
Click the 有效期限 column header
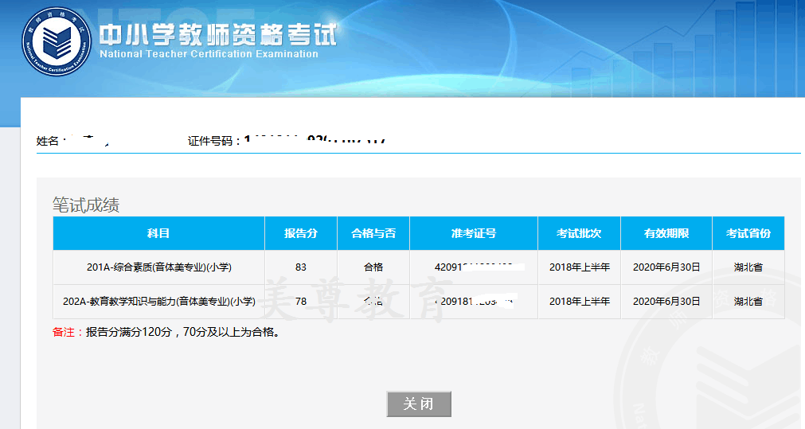click(x=666, y=233)
